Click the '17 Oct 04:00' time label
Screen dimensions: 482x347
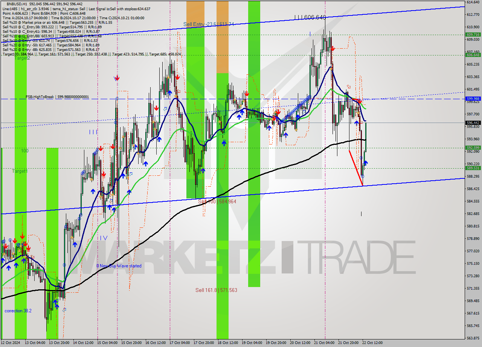tap(180, 343)
